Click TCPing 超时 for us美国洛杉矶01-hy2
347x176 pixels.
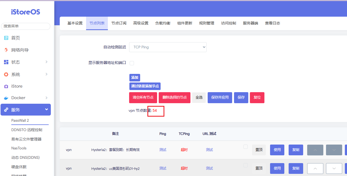(184, 168)
